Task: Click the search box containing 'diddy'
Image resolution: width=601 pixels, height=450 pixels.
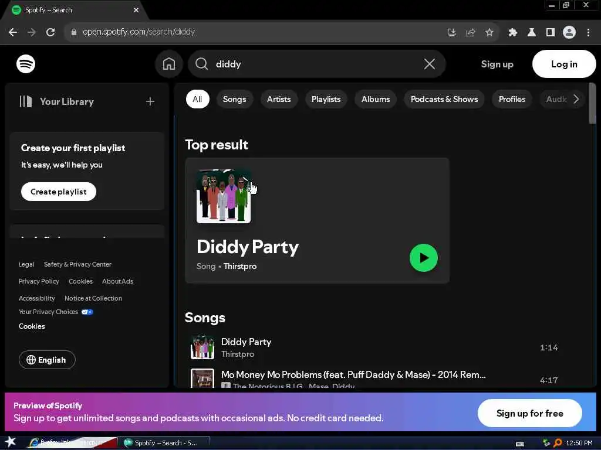Action: (316, 64)
